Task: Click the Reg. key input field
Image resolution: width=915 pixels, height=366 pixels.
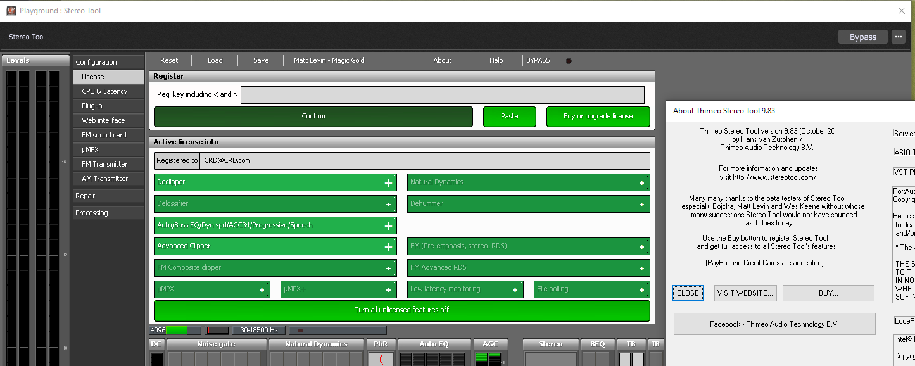Action: click(443, 95)
